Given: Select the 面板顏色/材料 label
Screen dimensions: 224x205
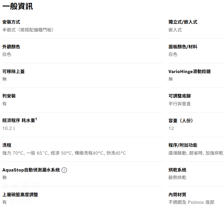Looking at the screenshot, I should 183,47.
